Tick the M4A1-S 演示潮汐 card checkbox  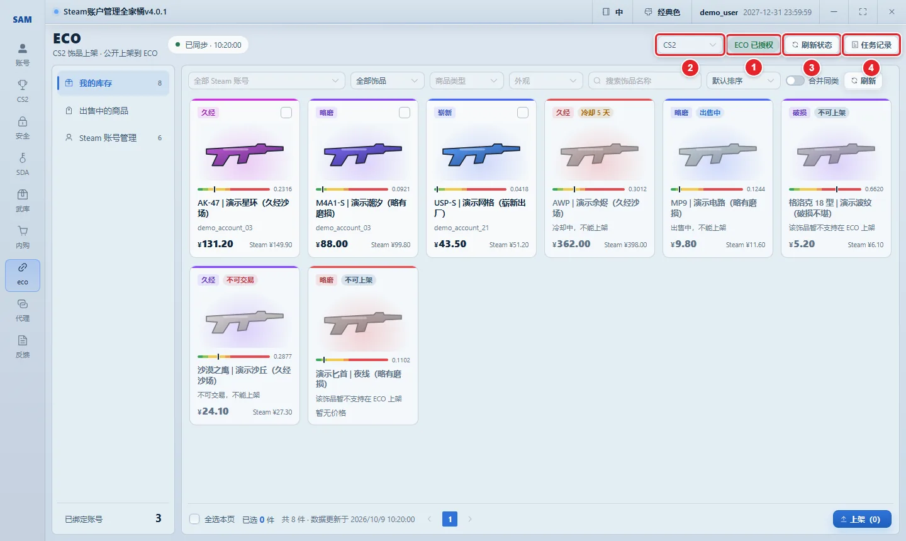(x=405, y=113)
